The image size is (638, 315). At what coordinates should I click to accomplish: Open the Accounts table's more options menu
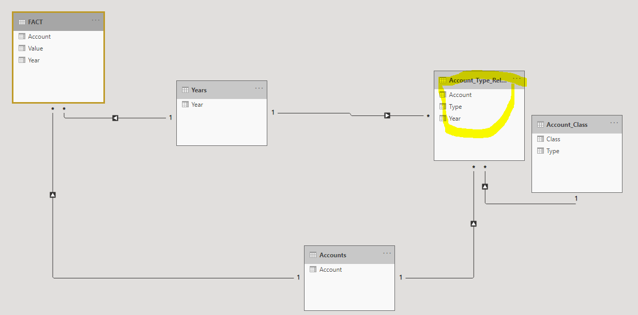point(387,253)
